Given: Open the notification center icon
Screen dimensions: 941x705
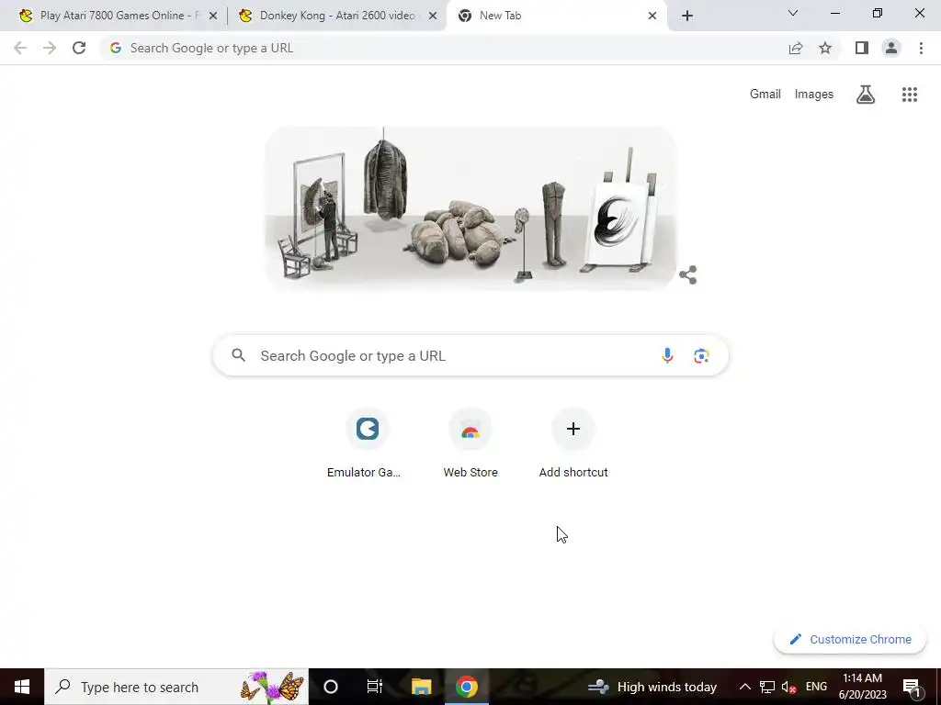Looking at the screenshot, I should coord(912,687).
